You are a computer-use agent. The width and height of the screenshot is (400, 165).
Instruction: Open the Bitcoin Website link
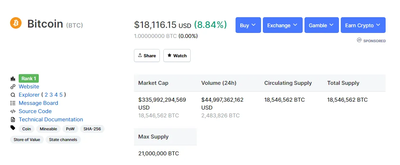(x=29, y=87)
